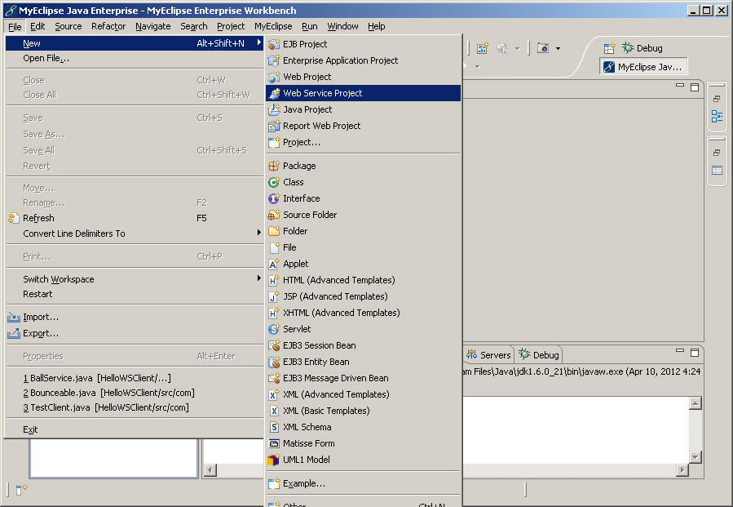Open the Edit menu

pyautogui.click(x=38, y=26)
